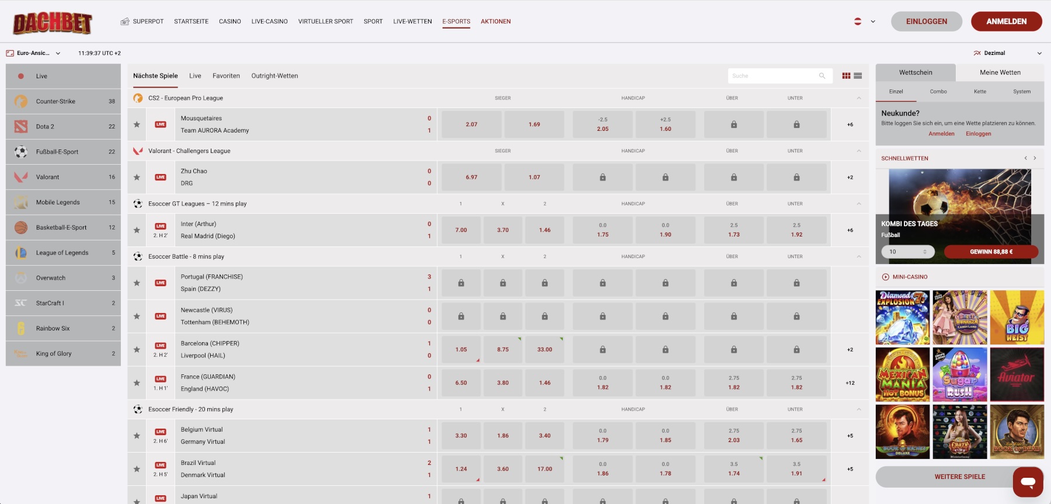
Task: Open the Sugar Rush game thumbnail
Action: click(x=960, y=374)
